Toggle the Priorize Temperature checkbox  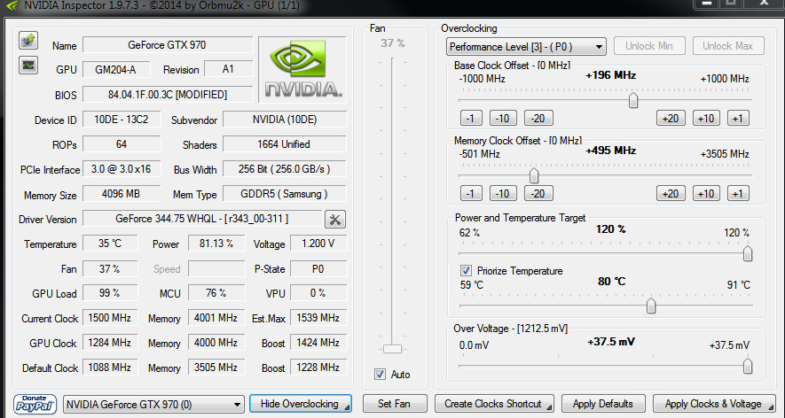466,270
